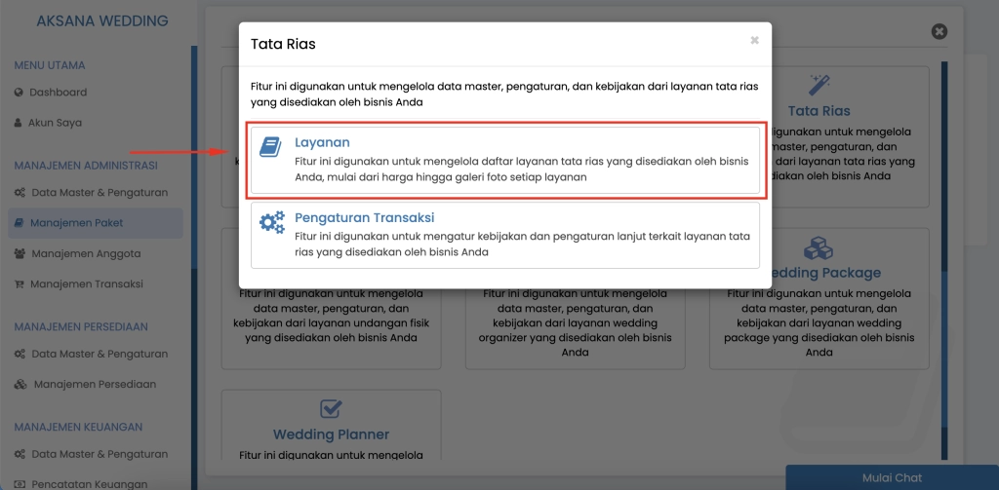Open the Wedding Package card

point(819,298)
